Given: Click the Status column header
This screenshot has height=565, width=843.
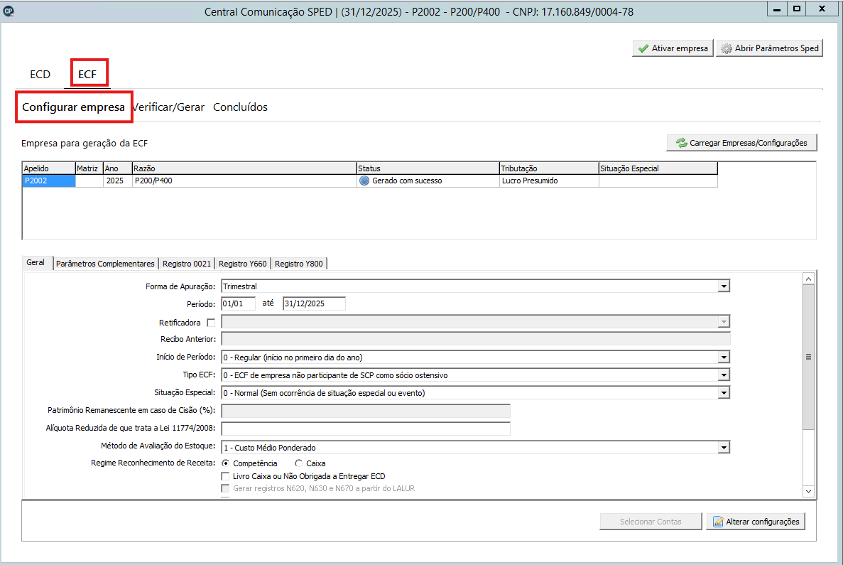Looking at the screenshot, I should [x=428, y=168].
